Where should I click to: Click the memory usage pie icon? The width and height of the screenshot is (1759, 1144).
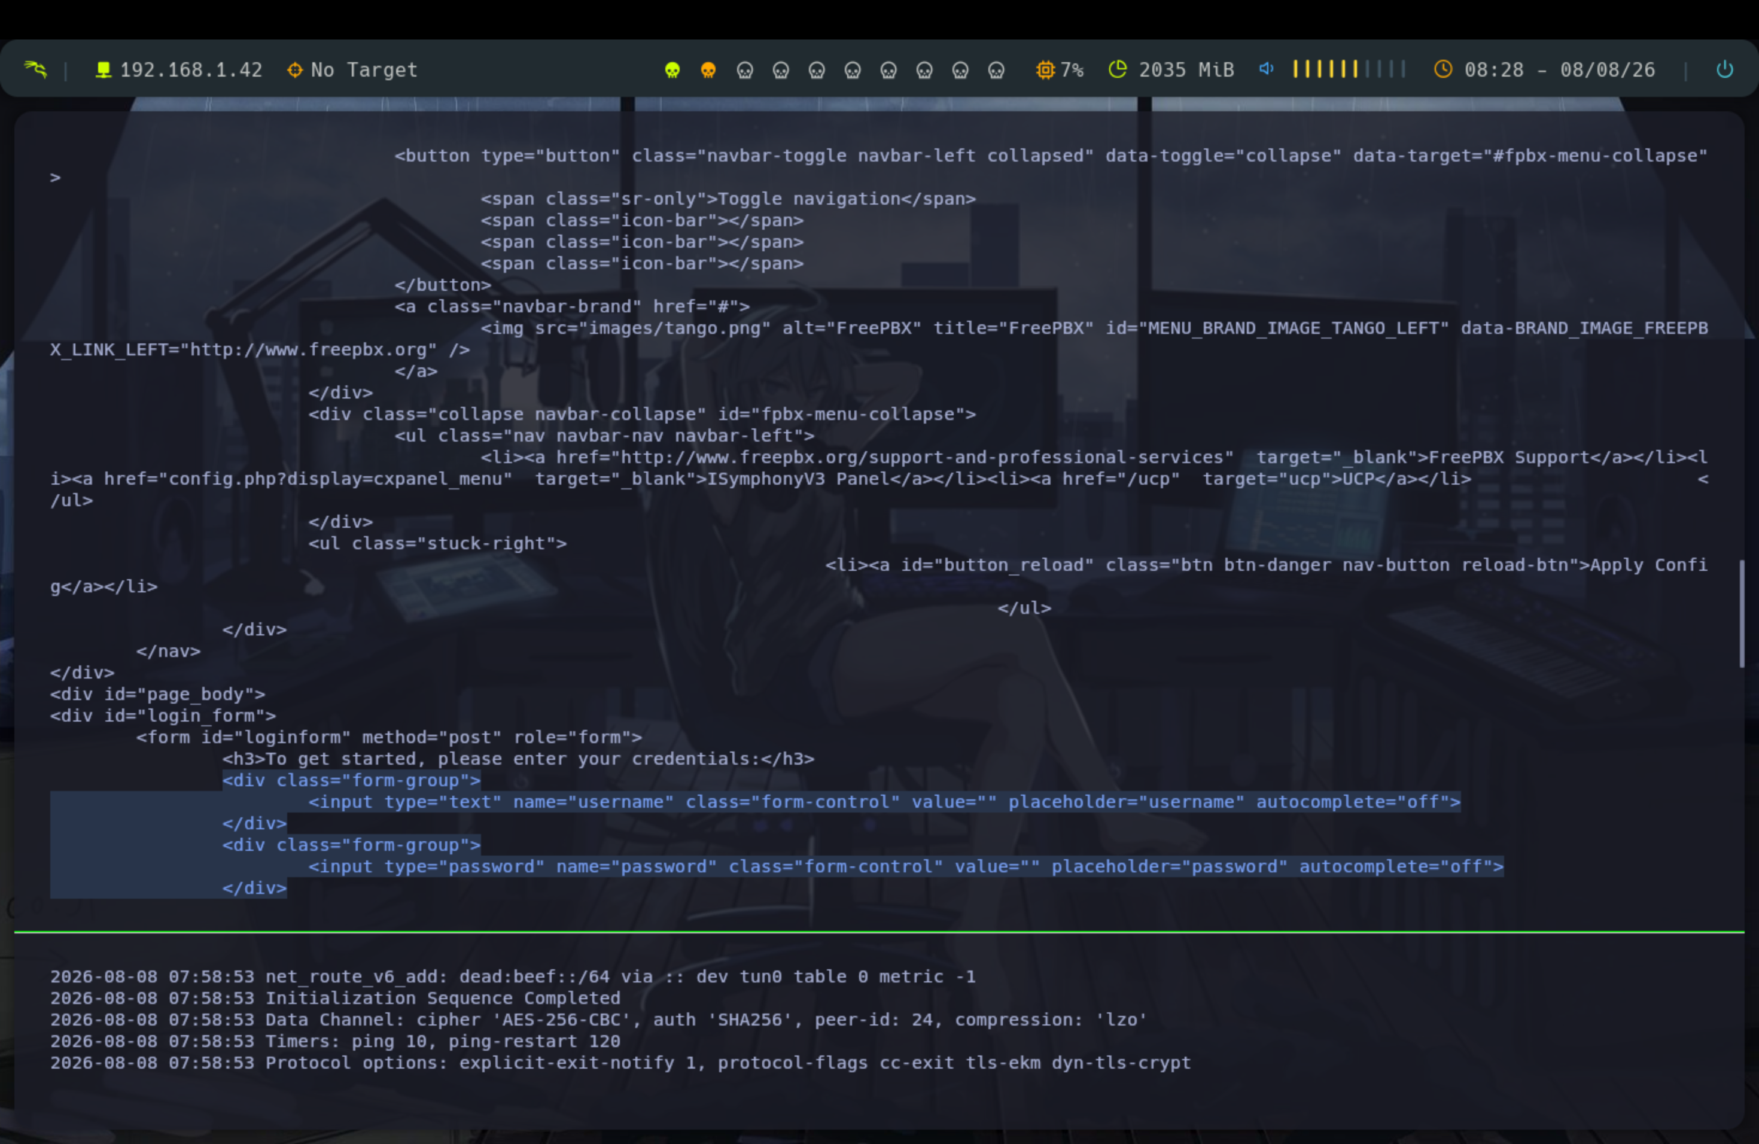click(1118, 69)
